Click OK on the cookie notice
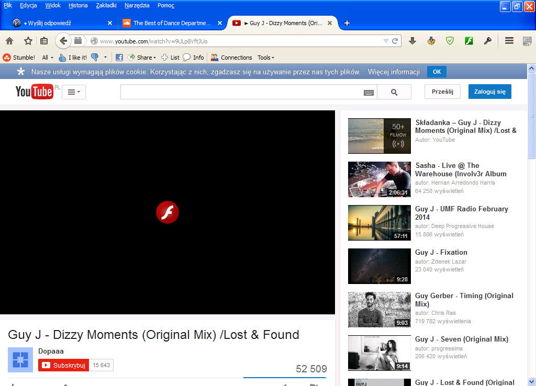536x386 pixels. (x=437, y=72)
